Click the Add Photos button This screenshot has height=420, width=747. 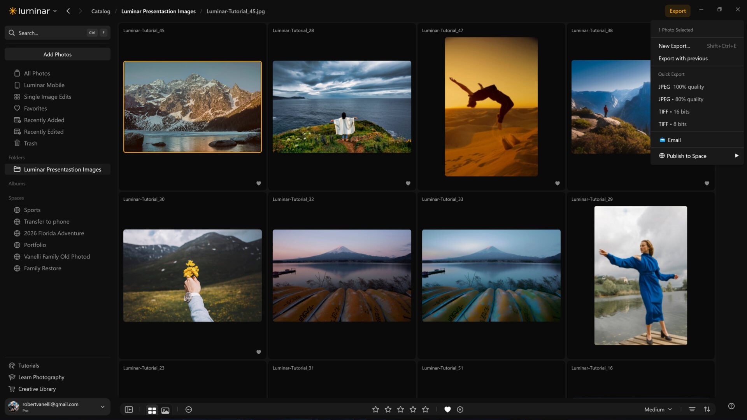point(58,54)
